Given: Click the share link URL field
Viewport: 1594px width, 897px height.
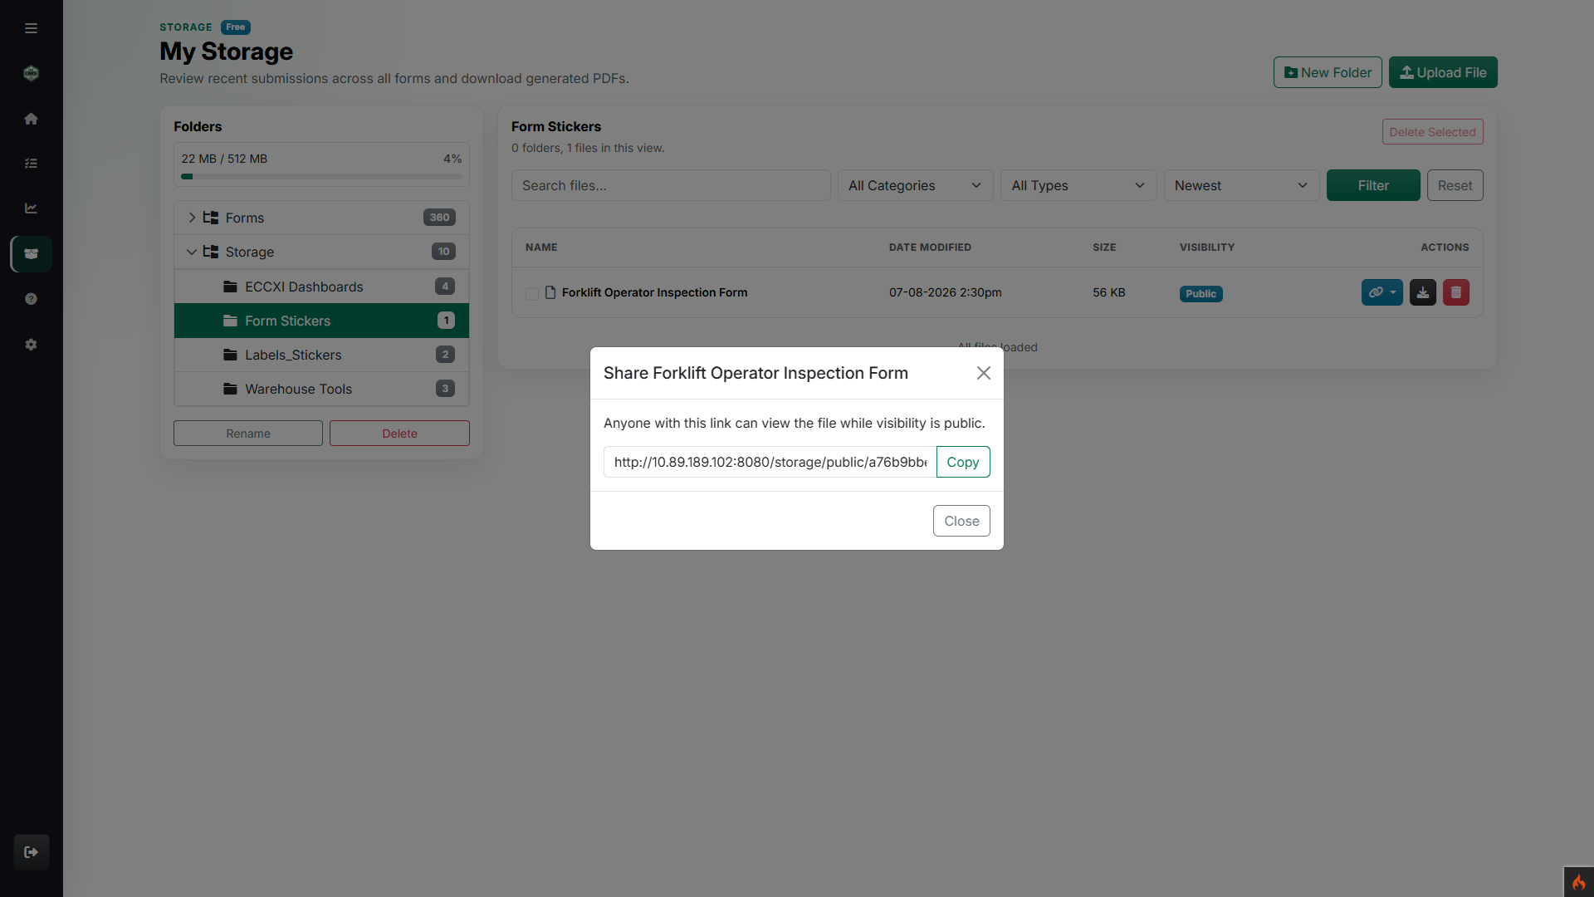Looking at the screenshot, I should click(x=770, y=462).
